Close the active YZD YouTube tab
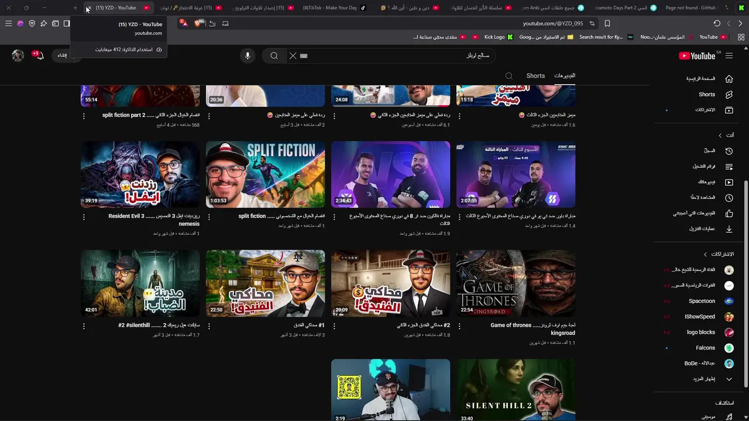749x421 pixels. coord(89,8)
